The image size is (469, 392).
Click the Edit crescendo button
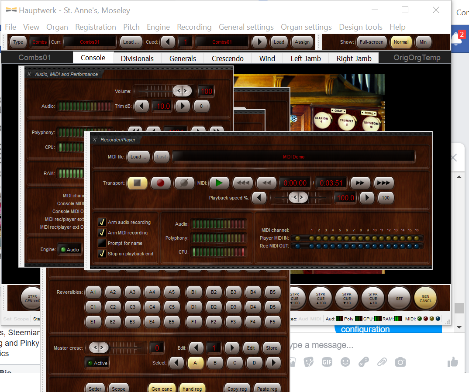(251, 348)
